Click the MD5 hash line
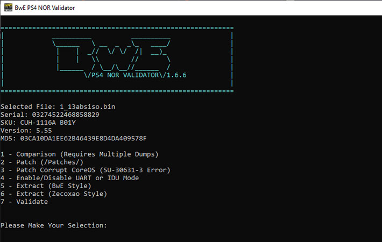 click(x=74, y=138)
